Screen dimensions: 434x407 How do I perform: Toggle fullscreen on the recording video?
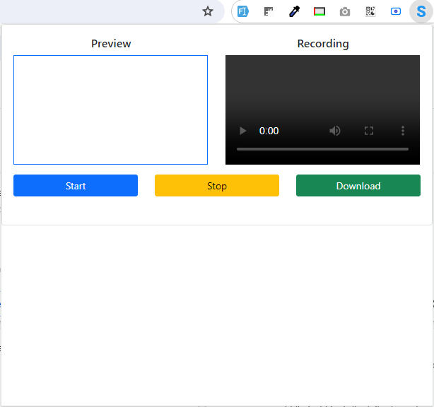[369, 131]
